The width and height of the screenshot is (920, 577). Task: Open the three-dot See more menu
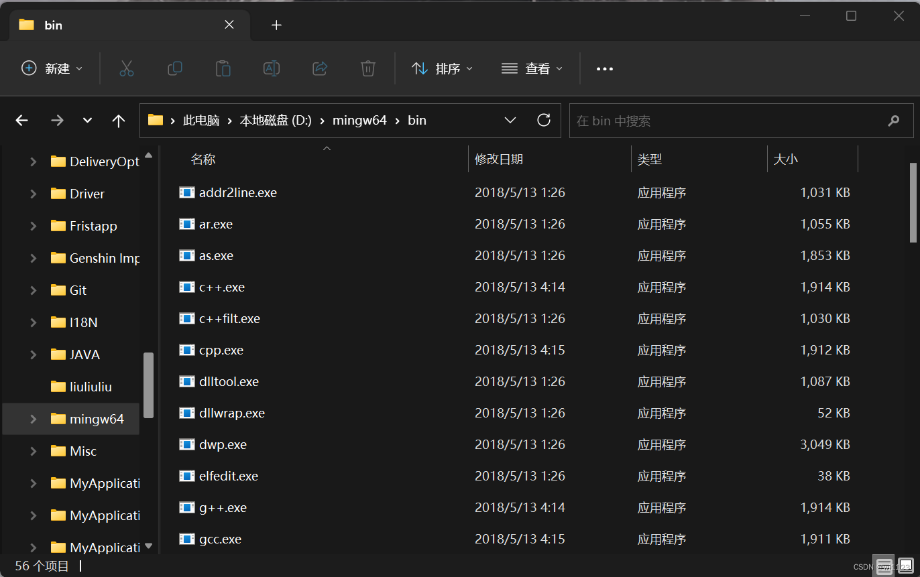click(x=605, y=68)
